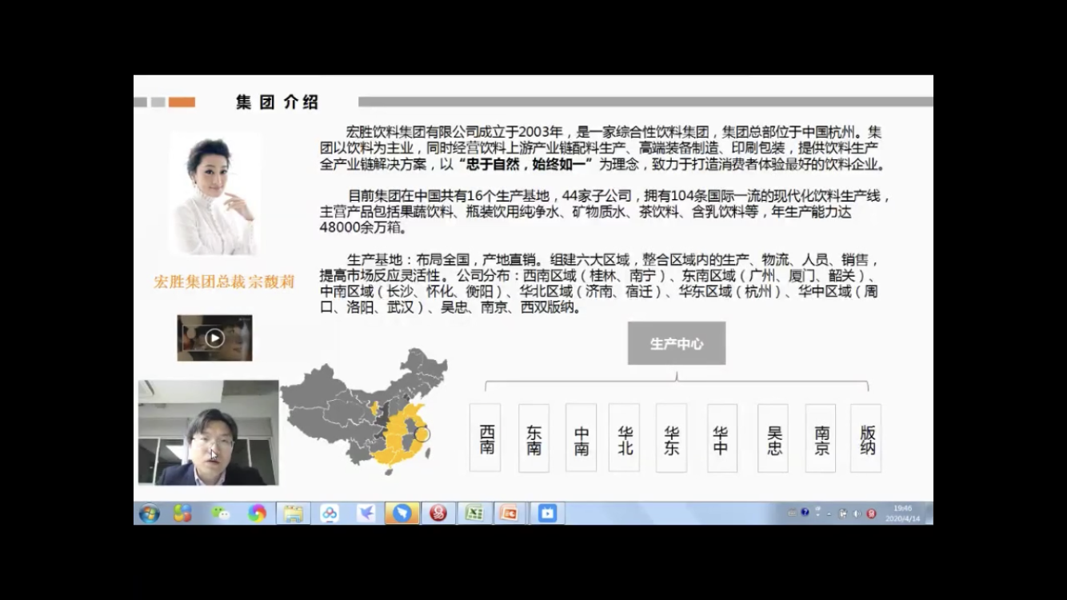Image resolution: width=1067 pixels, height=600 pixels.
Task: Open the colorful browser taskbar icon
Action: [x=256, y=514]
